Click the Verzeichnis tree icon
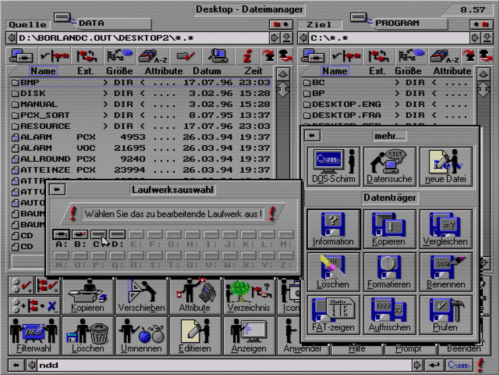 point(249,296)
